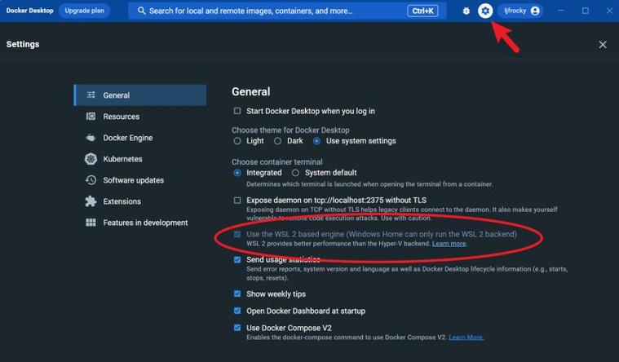The width and height of the screenshot is (619, 362).
Task: Minimize the Docker Desktop window
Action: click(560, 11)
